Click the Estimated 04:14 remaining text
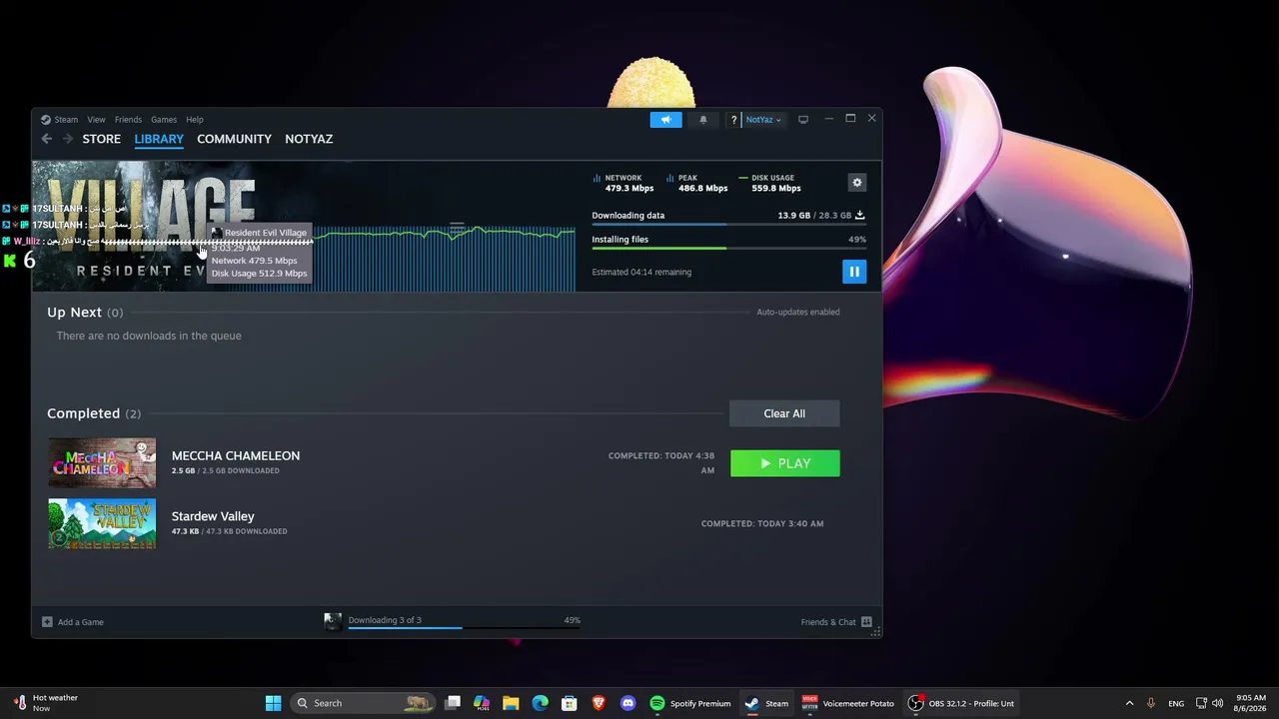The image size is (1279, 719). tap(641, 272)
